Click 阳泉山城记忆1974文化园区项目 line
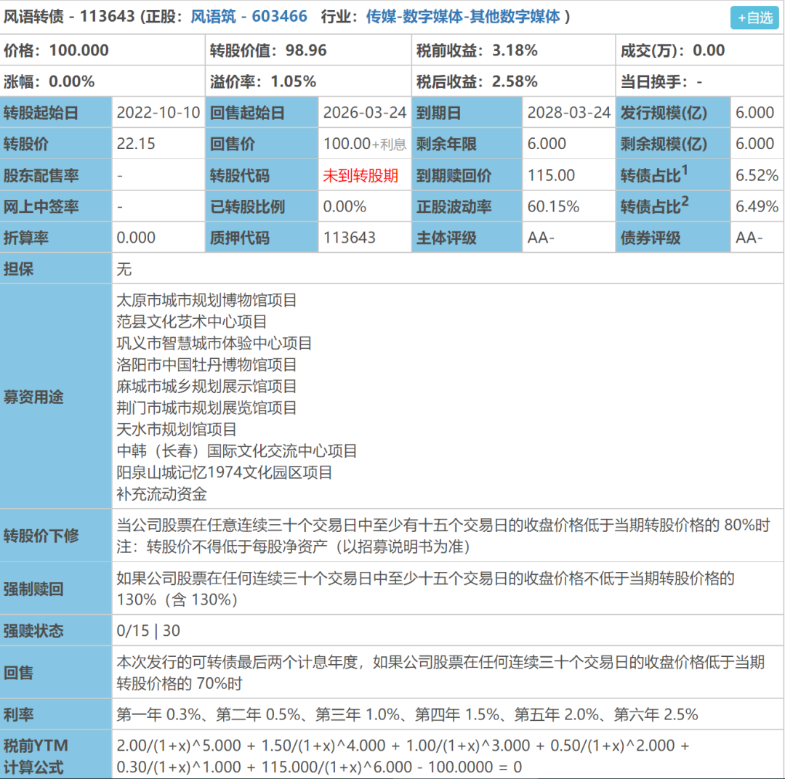This screenshot has width=785, height=779. 225,472
